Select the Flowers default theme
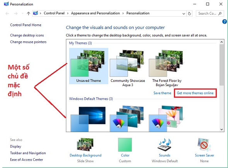This screenshot has width=228, height=168. coord(166,119)
